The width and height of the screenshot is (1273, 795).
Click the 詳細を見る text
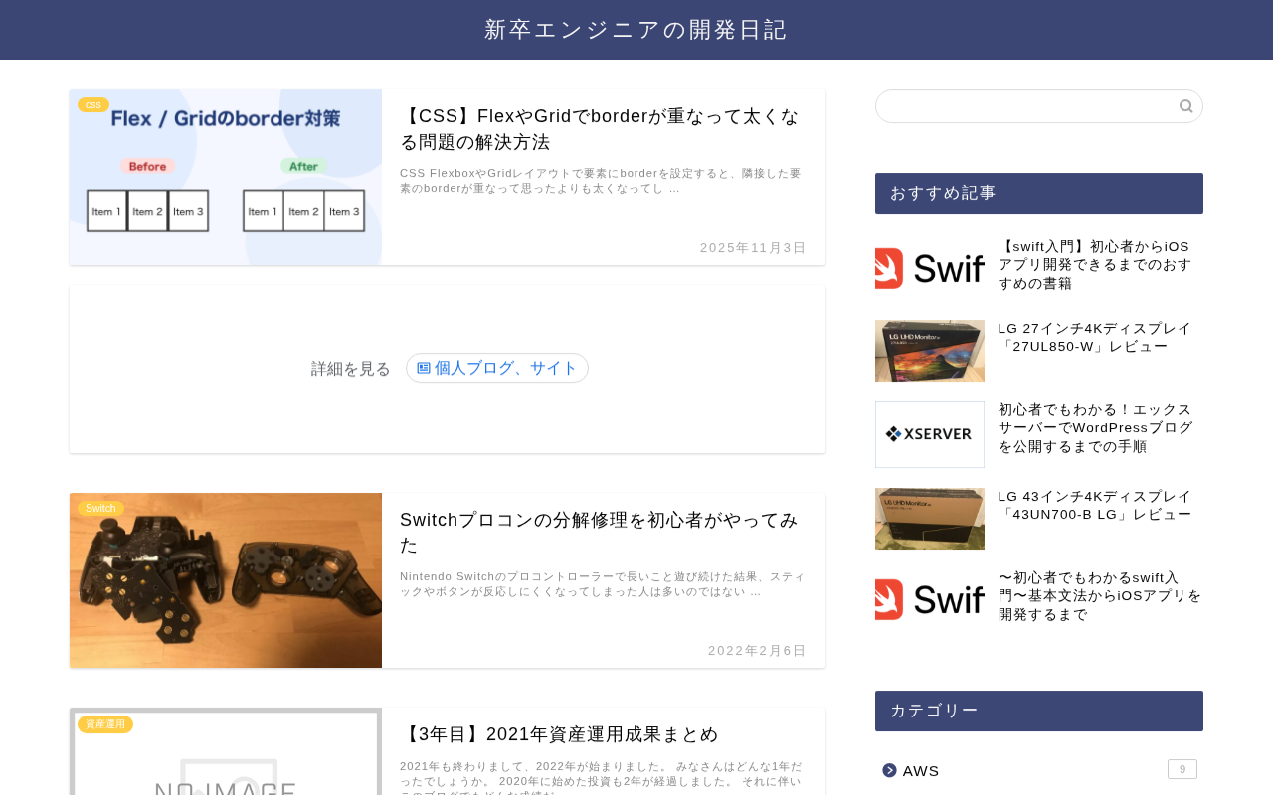[351, 369]
